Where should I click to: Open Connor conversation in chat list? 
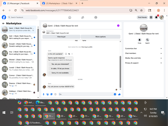point(18,77)
